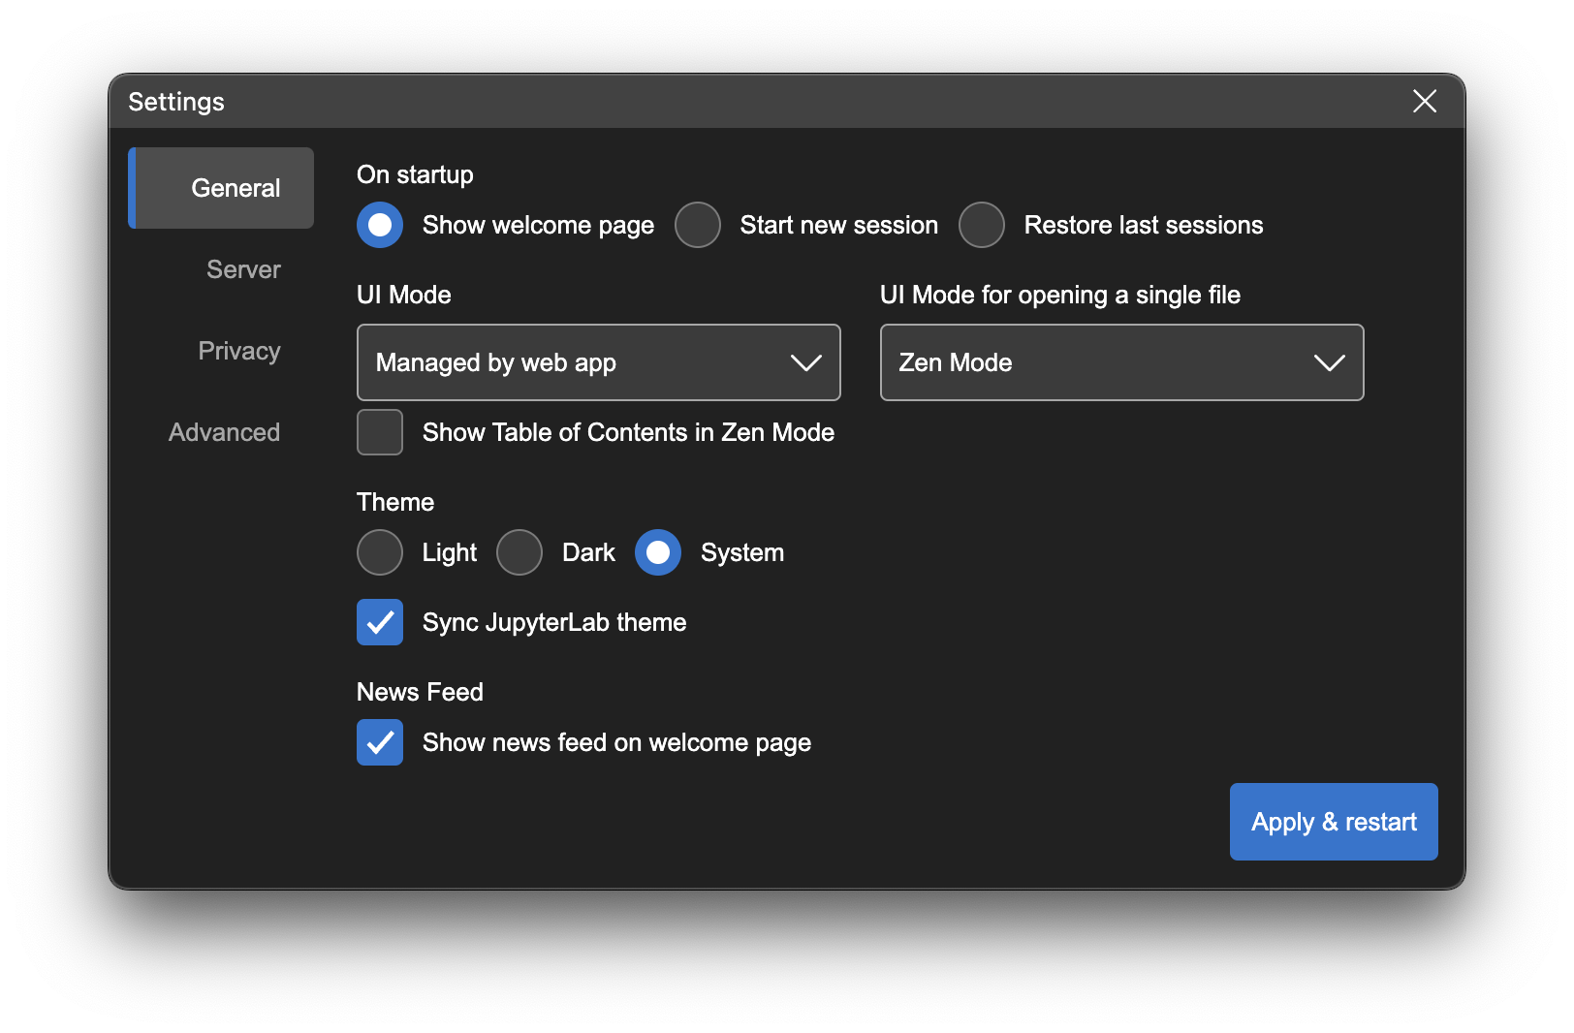The width and height of the screenshot is (1574, 1033).
Task: Select the System theme radio button
Action: click(x=658, y=552)
